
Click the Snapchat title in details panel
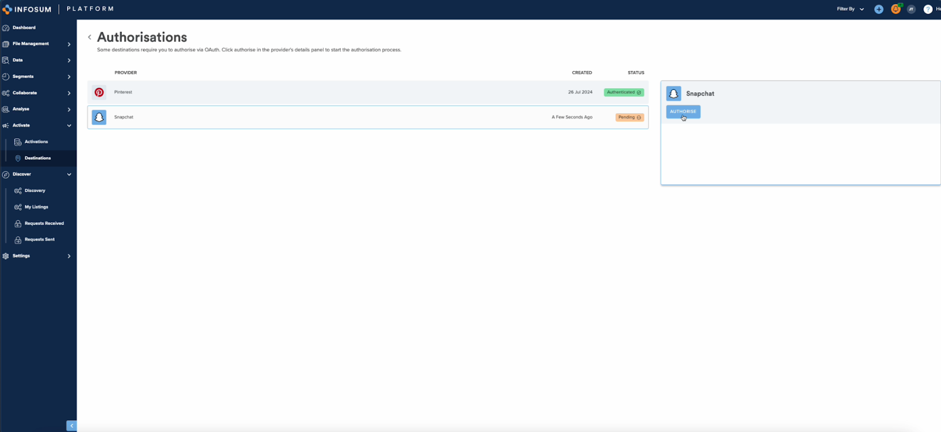click(700, 93)
